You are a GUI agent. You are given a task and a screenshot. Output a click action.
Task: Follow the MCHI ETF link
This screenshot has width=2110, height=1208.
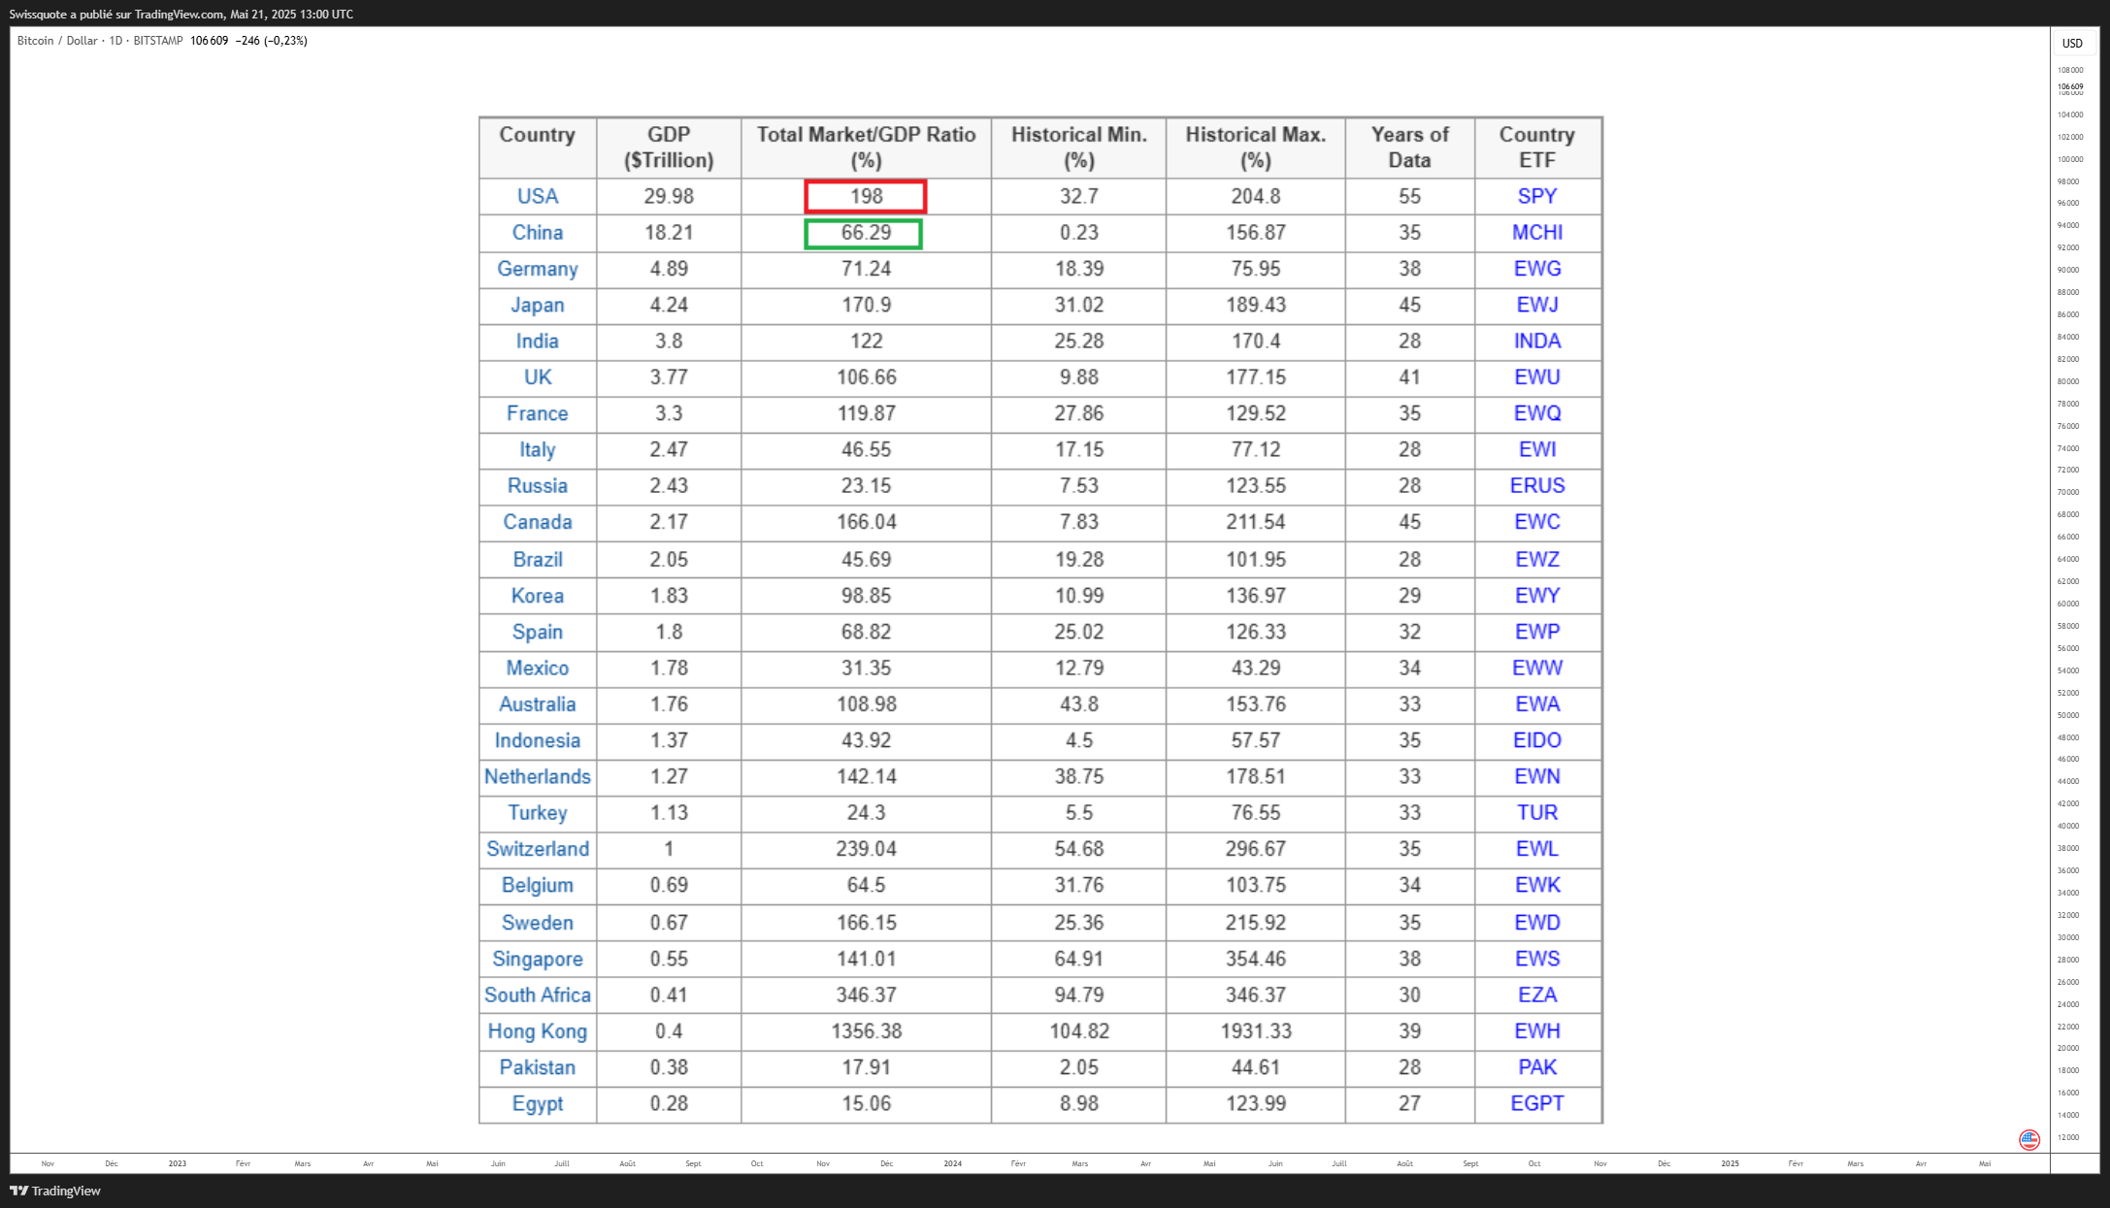(x=1537, y=233)
